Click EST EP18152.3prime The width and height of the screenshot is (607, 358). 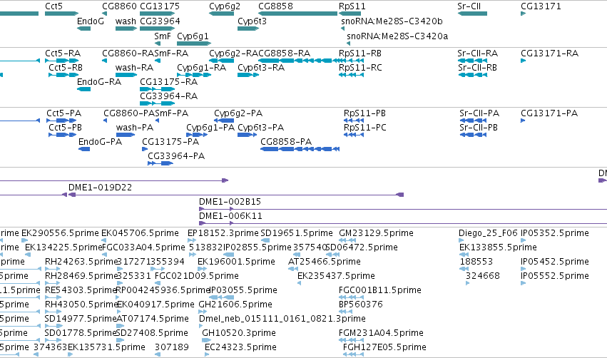[x=191, y=240]
